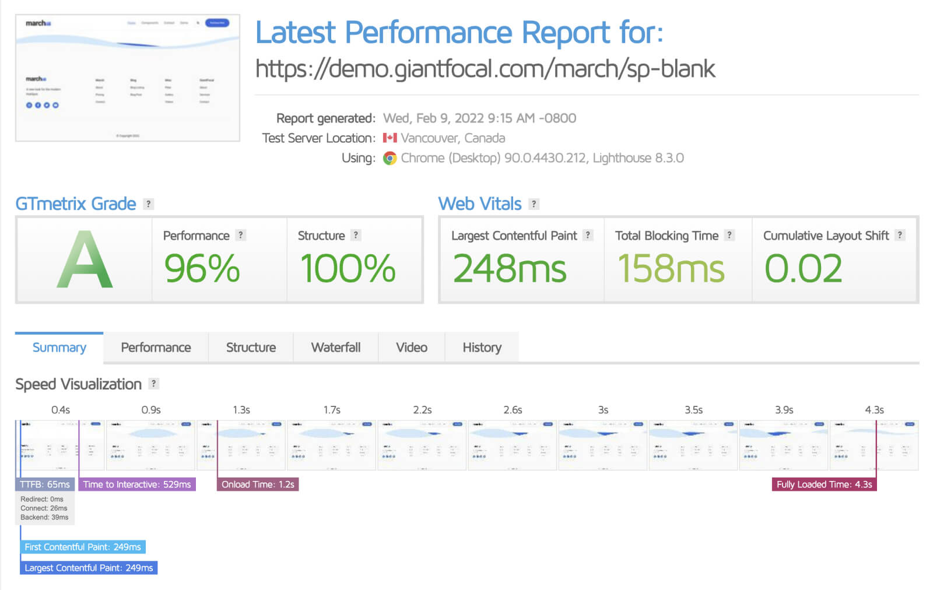Click the filmstrip frame at 2.6s

(513, 445)
